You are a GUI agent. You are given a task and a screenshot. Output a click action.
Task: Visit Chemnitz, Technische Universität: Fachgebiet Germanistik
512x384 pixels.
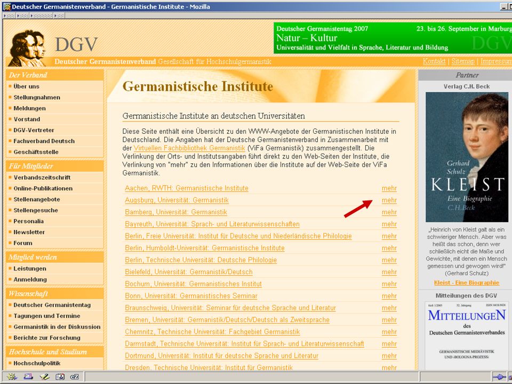pyautogui.click(x=212, y=332)
